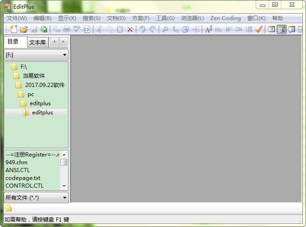Toggle the directory window panel button
This screenshot has height=227, width=306.
click(x=282, y=29)
